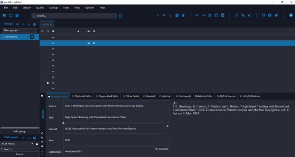295x157 pixels.
Task: Close the Groups panel
Action: click(x=35, y=24)
